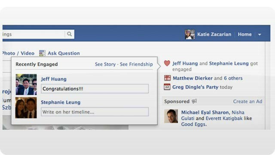Image resolution: width=275 pixels, height=155 pixels.
Task: Open the account dropdown arrow
Action: 260,34
